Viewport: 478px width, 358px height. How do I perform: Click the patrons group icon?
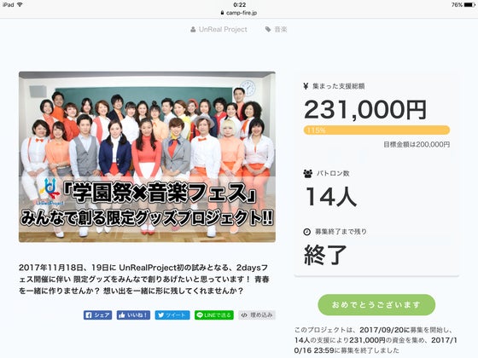[308, 174]
